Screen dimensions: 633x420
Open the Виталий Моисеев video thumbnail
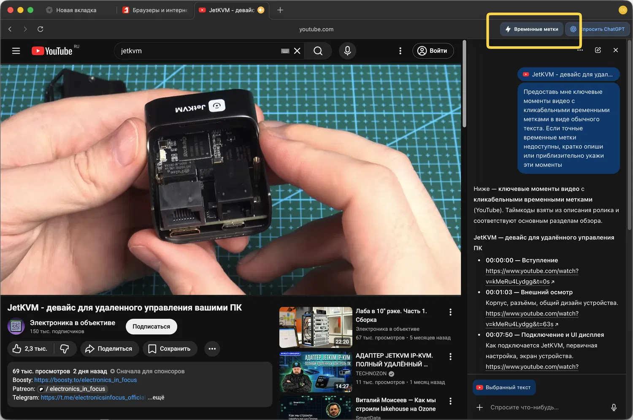[316, 408]
